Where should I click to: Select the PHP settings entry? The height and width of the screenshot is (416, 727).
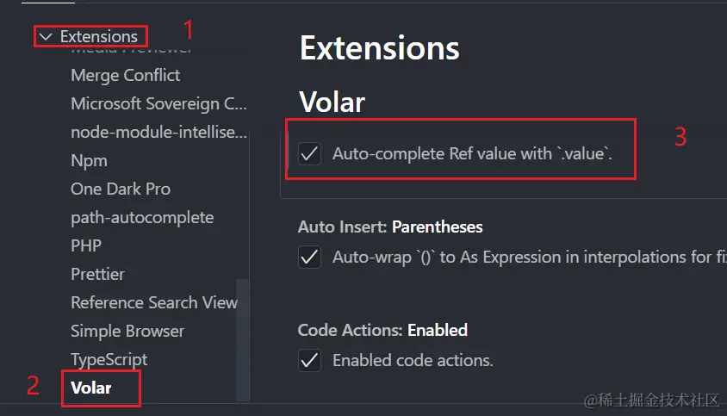pyautogui.click(x=86, y=245)
